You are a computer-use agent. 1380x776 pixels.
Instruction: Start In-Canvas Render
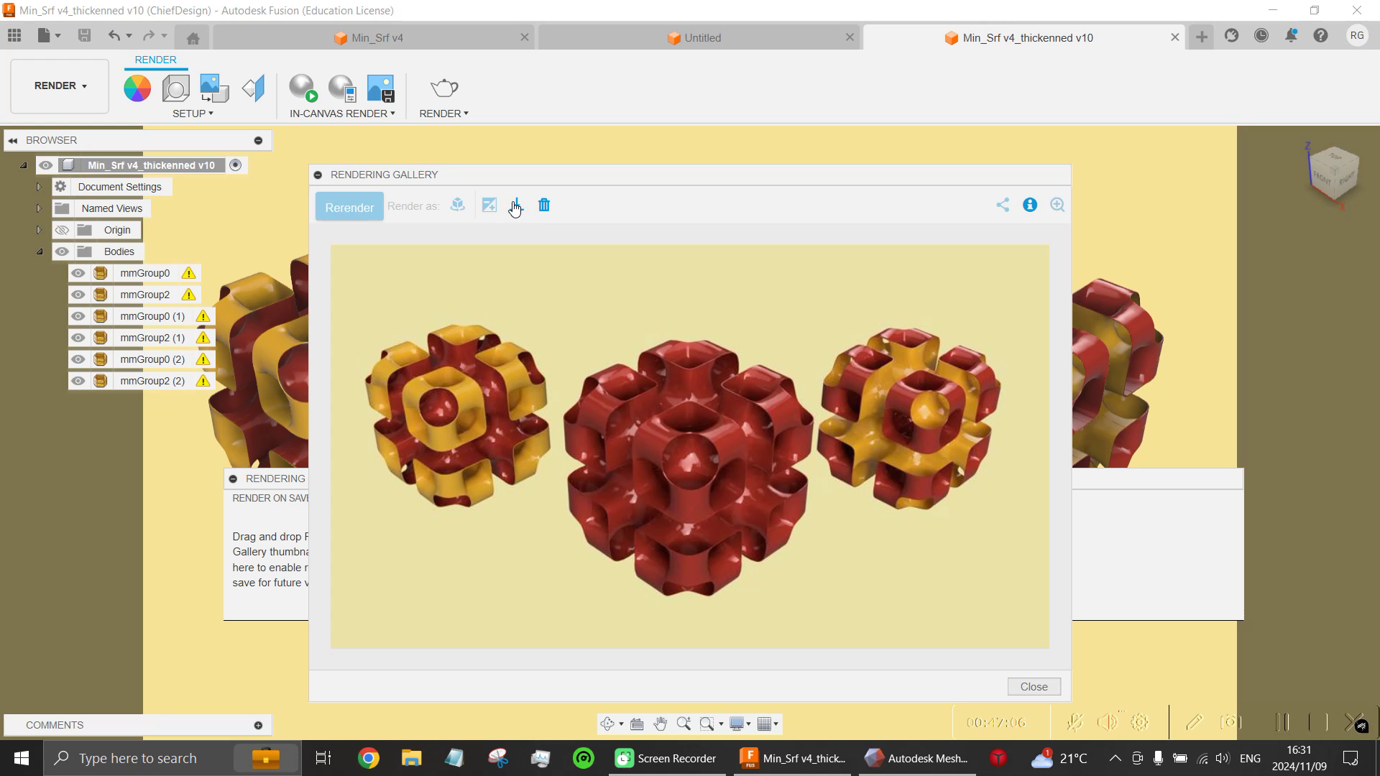point(303,88)
